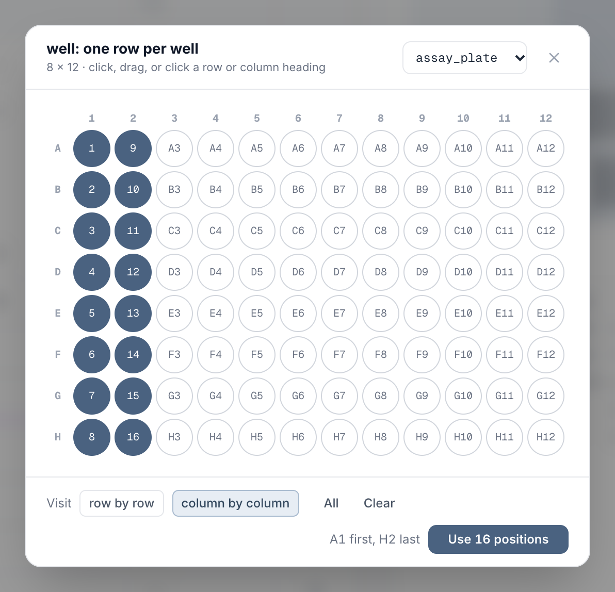
Task: Select well H12
Action: pos(545,437)
